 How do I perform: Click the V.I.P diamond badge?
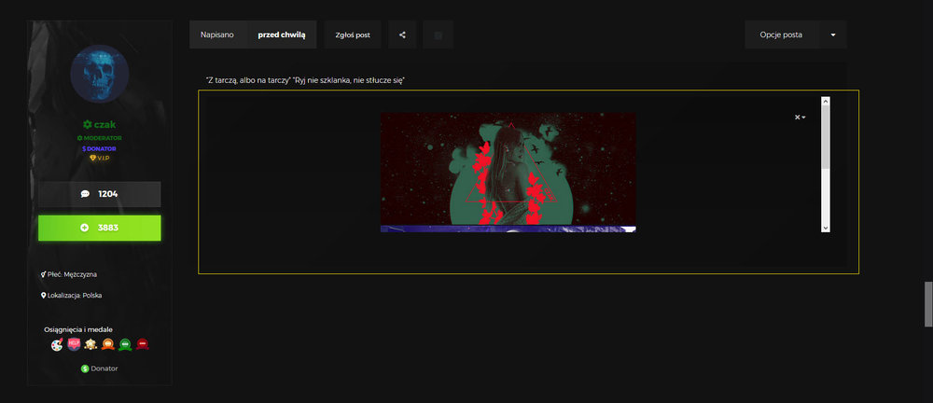tap(100, 158)
